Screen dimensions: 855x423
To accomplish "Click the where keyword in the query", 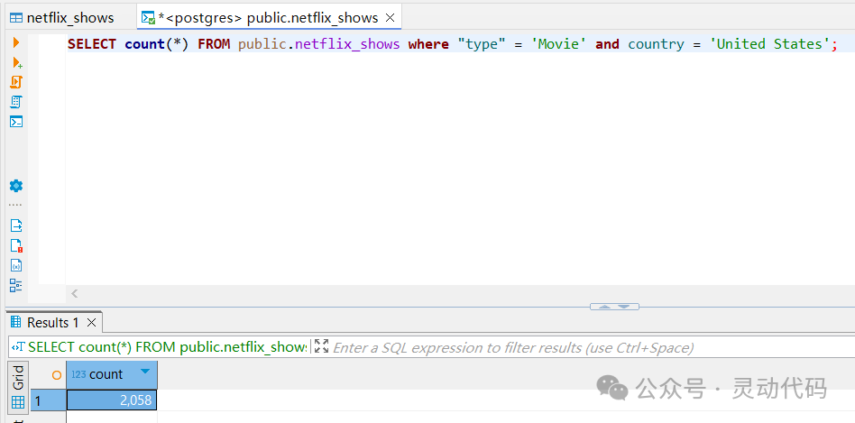I will pyautogui.click(x=428, y=44).
